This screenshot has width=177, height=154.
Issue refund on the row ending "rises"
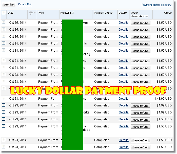(141, 127)
